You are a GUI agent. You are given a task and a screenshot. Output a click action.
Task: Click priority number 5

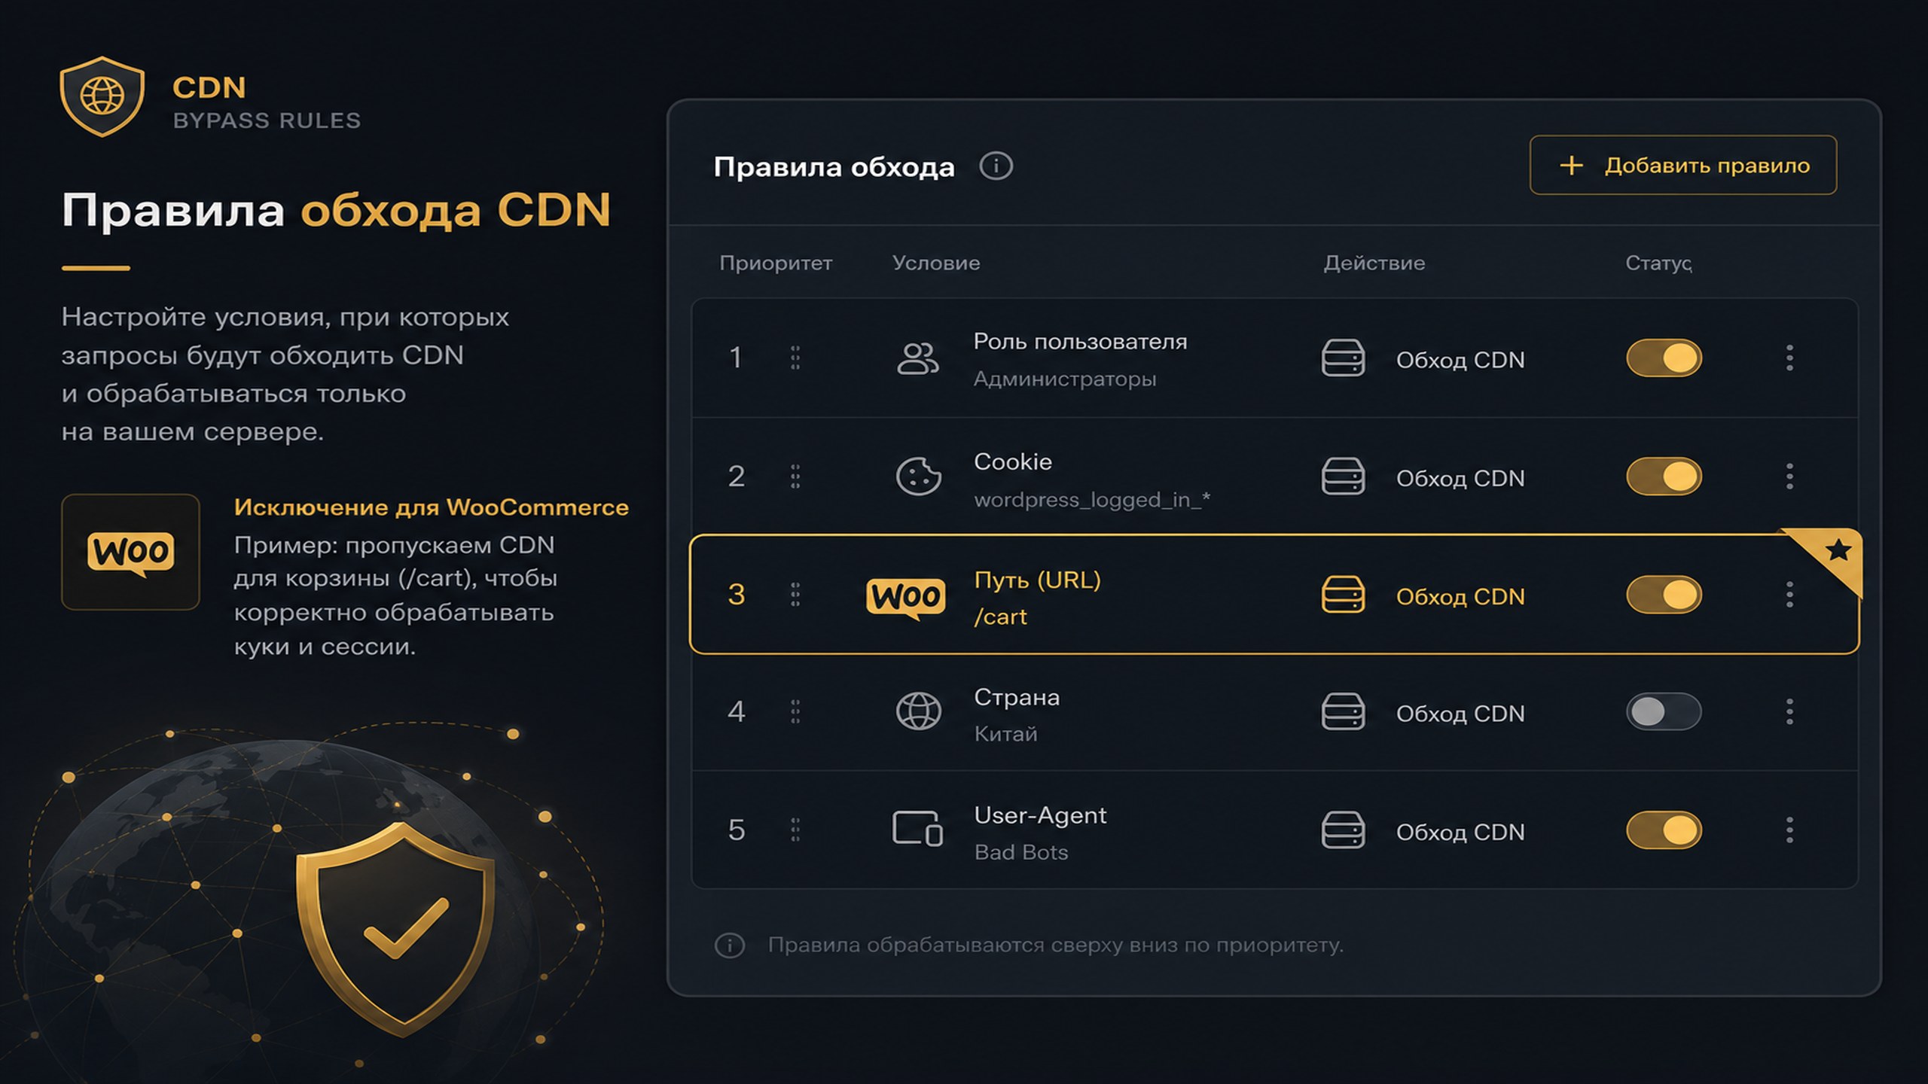coord(737,830)
